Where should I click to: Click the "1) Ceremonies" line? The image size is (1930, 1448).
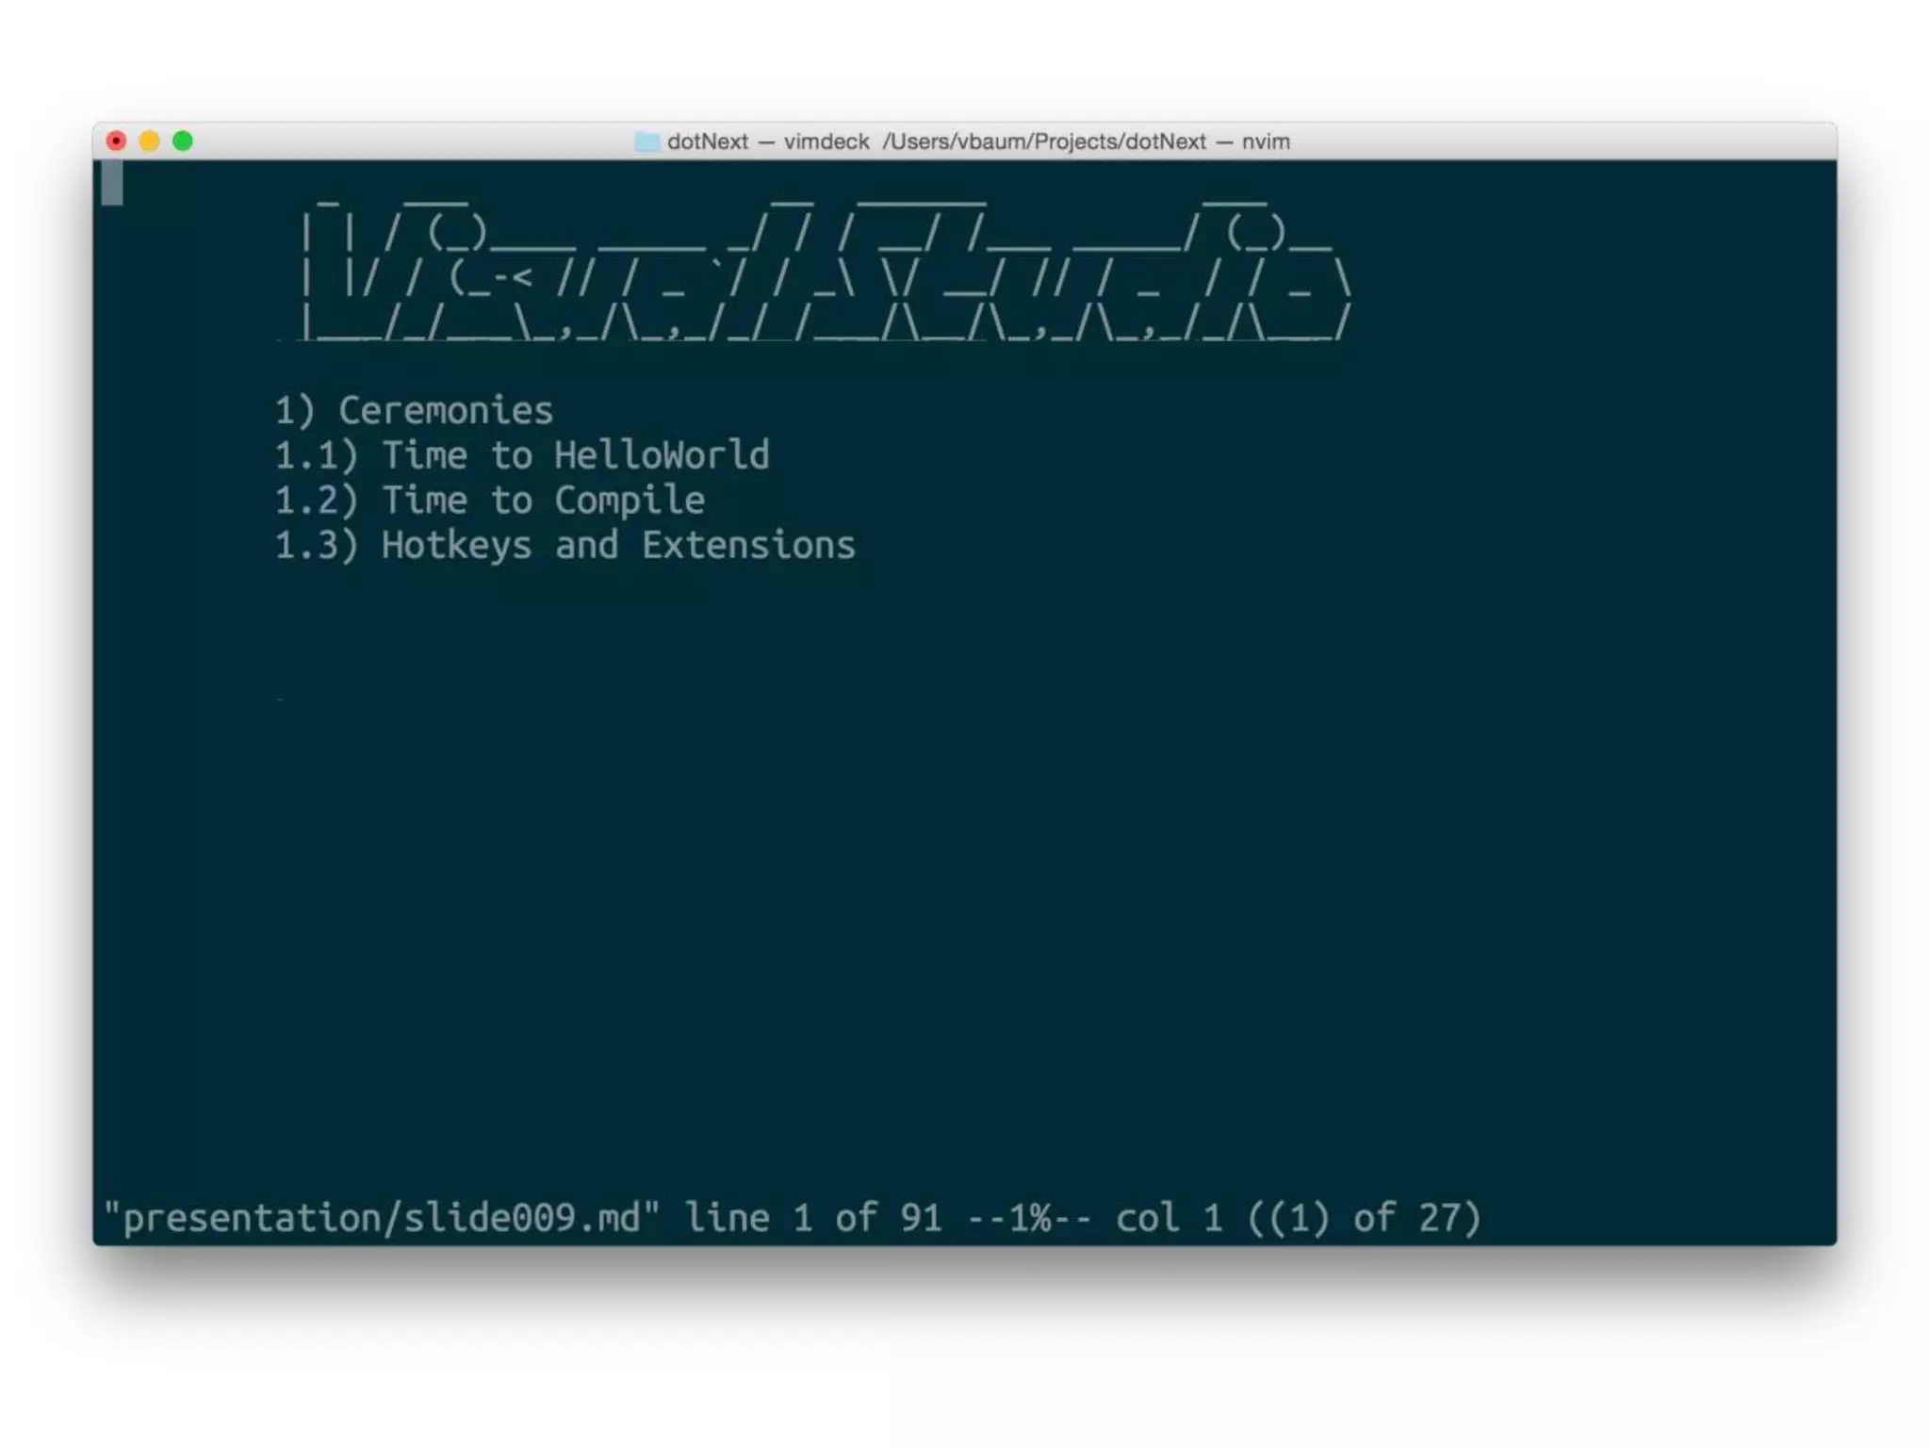point(414,410)
